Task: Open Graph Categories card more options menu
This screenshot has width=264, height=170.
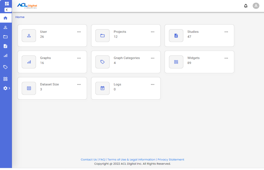Action: pyautogui.click(x=153, y=58)
